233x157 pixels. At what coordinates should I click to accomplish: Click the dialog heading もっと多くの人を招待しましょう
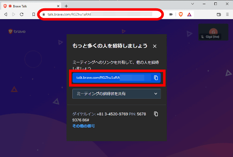[110, 46]
